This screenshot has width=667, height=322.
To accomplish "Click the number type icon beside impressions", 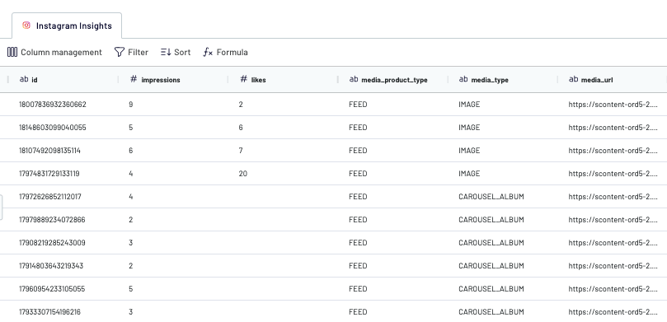I will coord(134,79).
